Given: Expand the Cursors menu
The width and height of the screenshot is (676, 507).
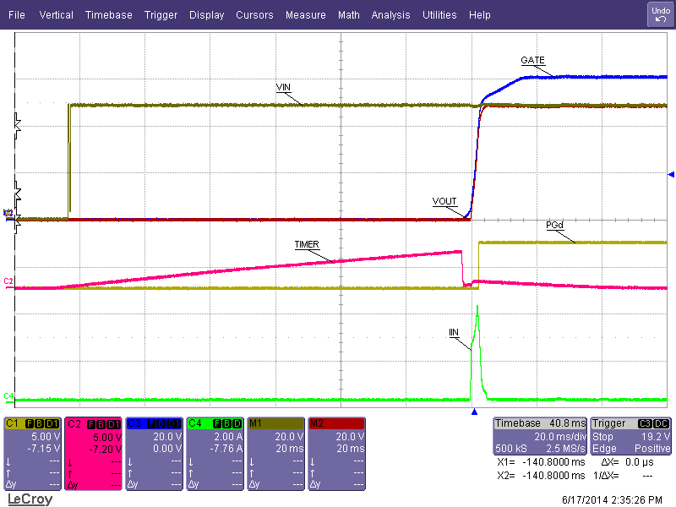Looking at the screenshot, I should [254, 15].
